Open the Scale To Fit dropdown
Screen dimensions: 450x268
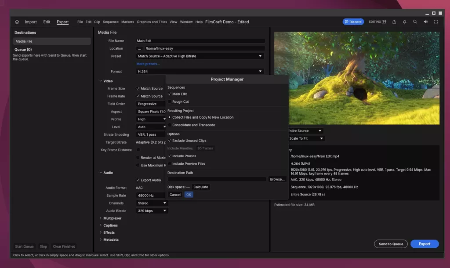(x=306, y=138)
